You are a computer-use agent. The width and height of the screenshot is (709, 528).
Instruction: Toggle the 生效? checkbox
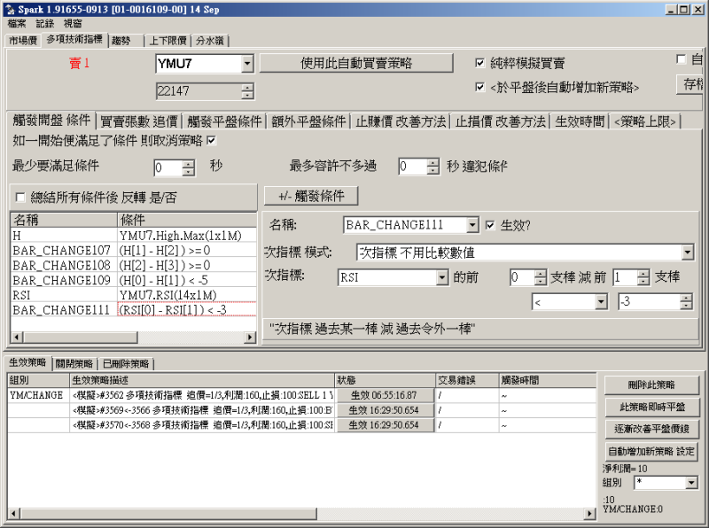tap(490, 225)
